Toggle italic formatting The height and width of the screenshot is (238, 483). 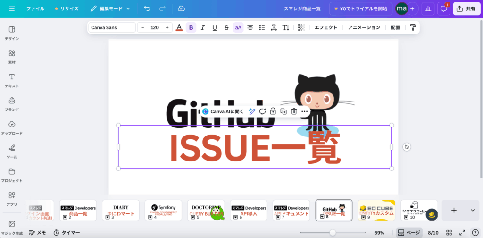pyautogui.click(x=203, y=27)
